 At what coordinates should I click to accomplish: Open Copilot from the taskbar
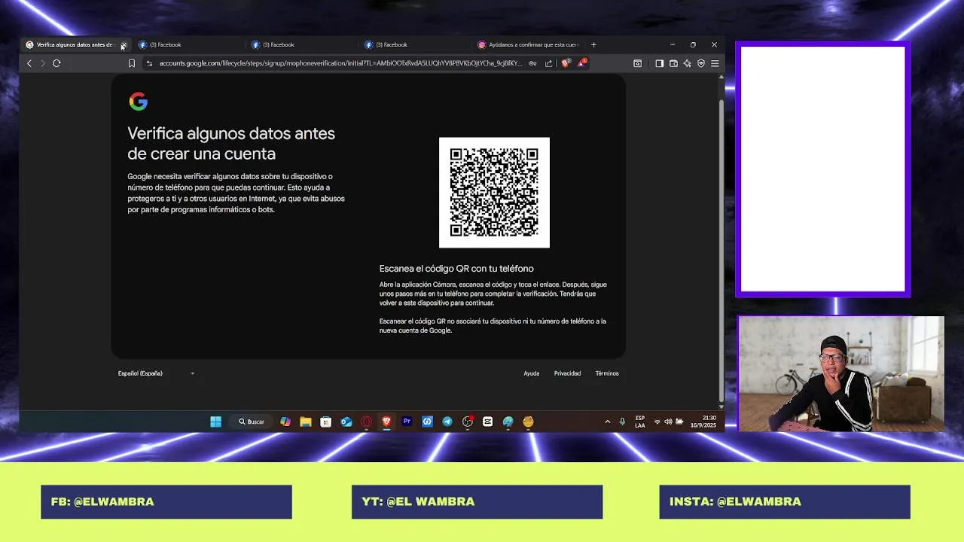click(285, 422)
